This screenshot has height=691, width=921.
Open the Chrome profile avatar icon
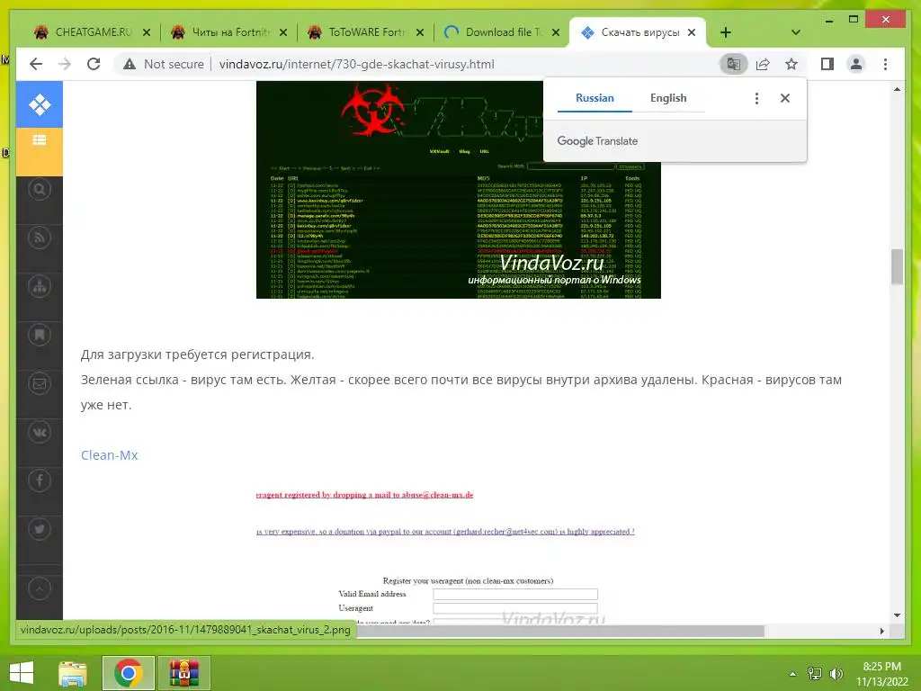click(x=856, y=64)
